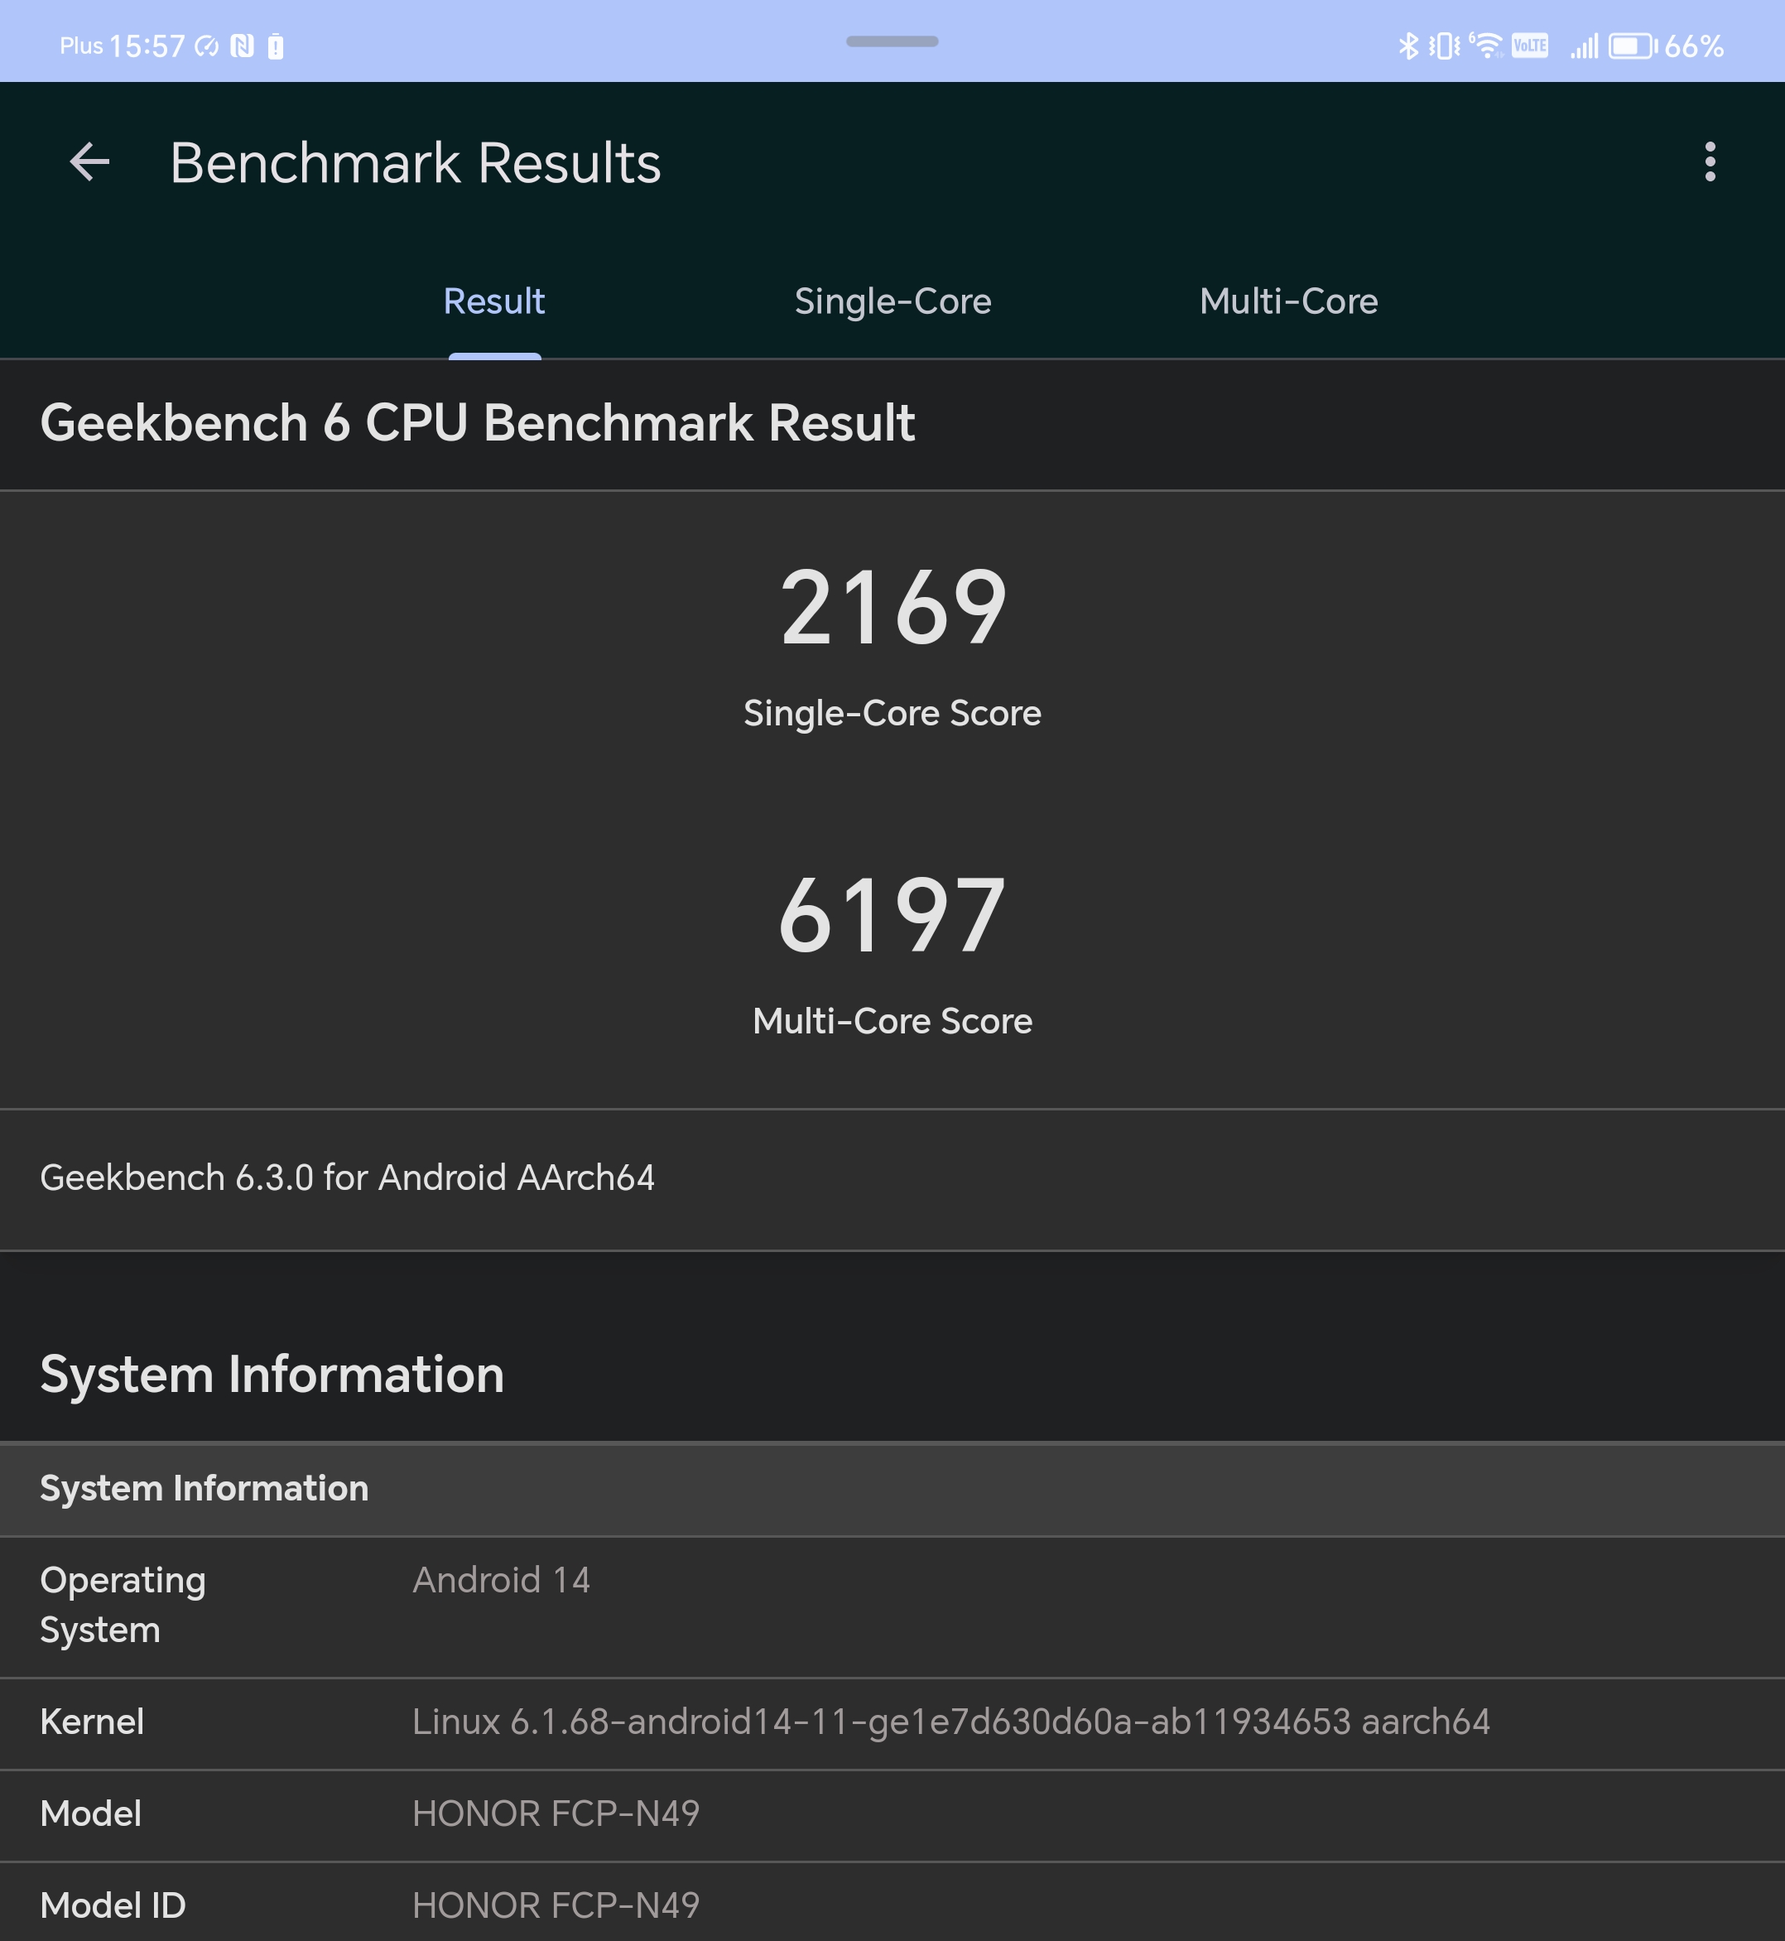Tap the Bluetooth icon in status bar
Image resolution: width=1785 pixels, height=1941 pixels.
pyautogui.click(x=1408, y=46)
